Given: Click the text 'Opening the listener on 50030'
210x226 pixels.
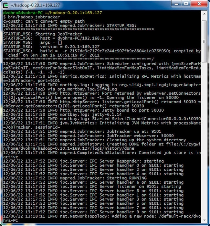Looking at the screenshot, I should 142,98.
